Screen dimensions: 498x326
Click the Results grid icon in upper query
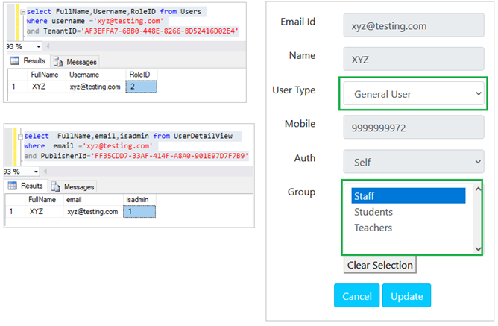point(15,60)
